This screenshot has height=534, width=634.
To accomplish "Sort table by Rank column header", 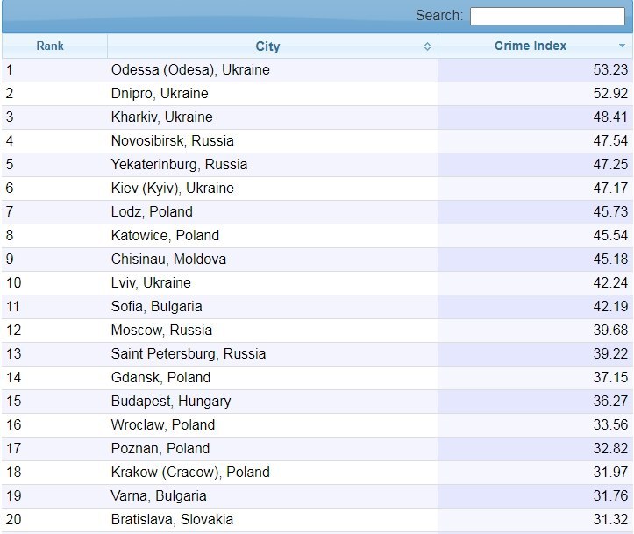I will 54,46.
